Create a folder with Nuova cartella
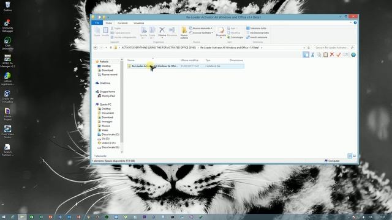This screenshot has width=392, height=220. [184, 33]
